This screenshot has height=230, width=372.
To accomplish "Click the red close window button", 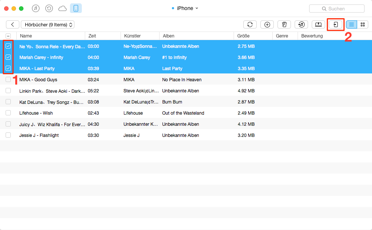I will pos(6,9).
